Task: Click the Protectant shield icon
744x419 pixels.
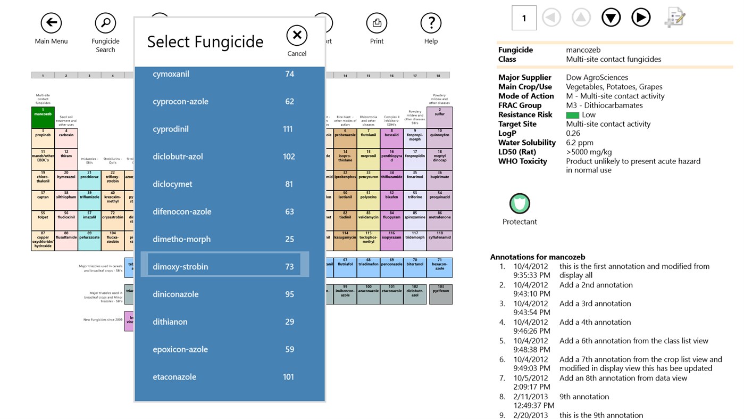Action: point(519,203)
